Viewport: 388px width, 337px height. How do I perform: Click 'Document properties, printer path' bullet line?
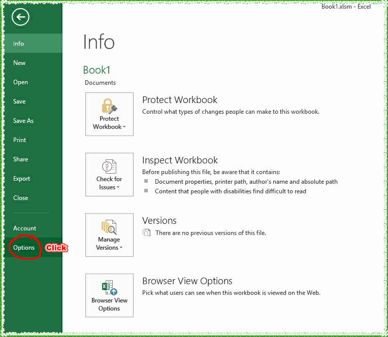click(x=246, y=182)
